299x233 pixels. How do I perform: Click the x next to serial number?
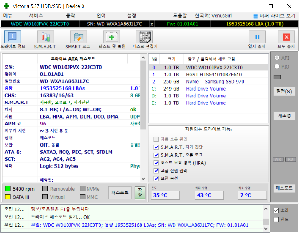pos(152,24)
